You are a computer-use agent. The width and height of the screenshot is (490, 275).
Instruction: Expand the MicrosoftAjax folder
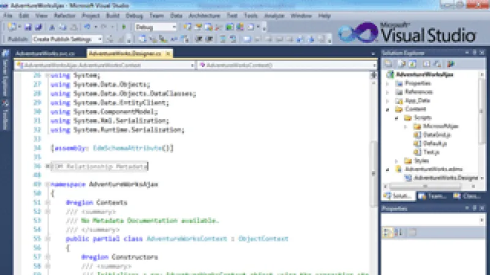405,127
